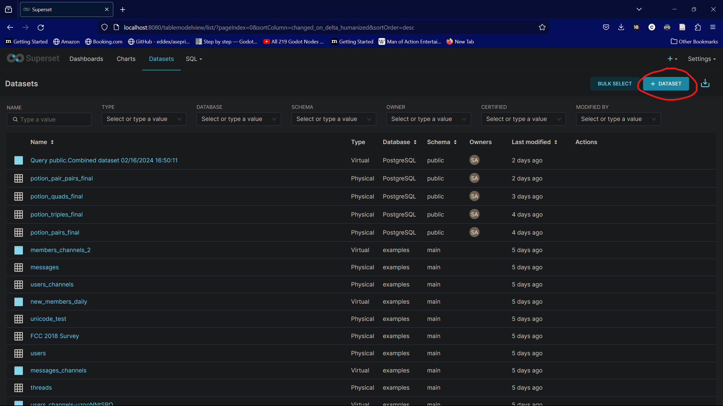Click the + DATASET button
Viewport: 723px width, 406px height.
666,84
